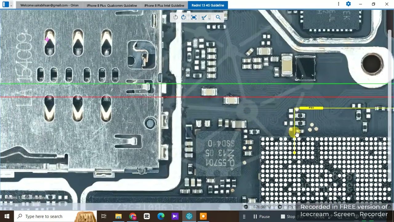Grab the recorder toolbar handle
The height and width of the screenshot is (222, 394).
point(244,216)
